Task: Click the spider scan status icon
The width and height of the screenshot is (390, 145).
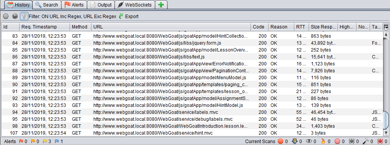Action: click(x=352, y=142)
